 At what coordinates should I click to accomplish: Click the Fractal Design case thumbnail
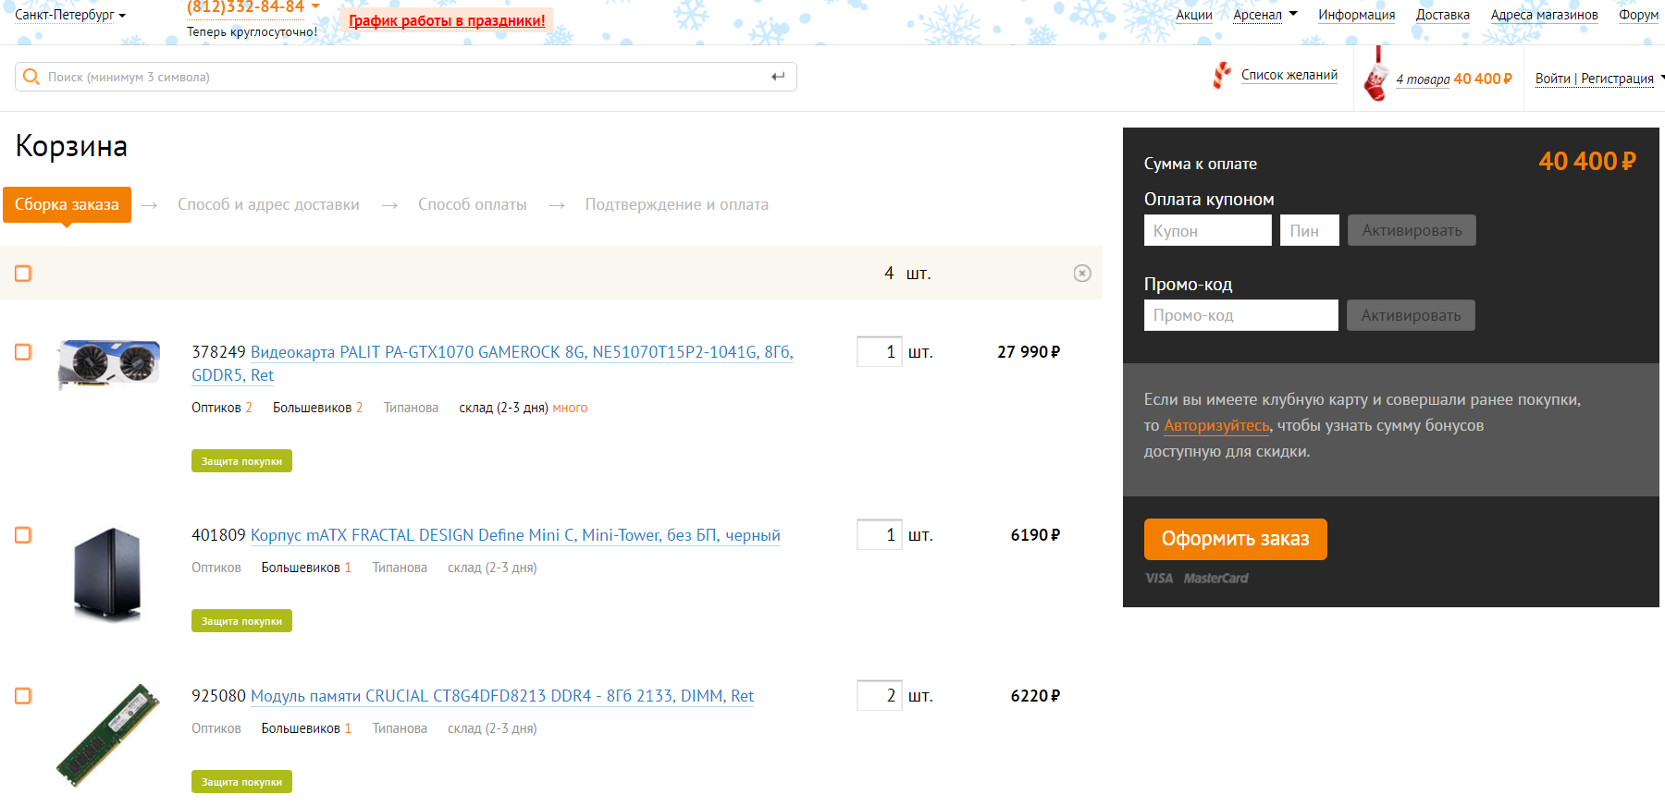[x=107, y=574]
